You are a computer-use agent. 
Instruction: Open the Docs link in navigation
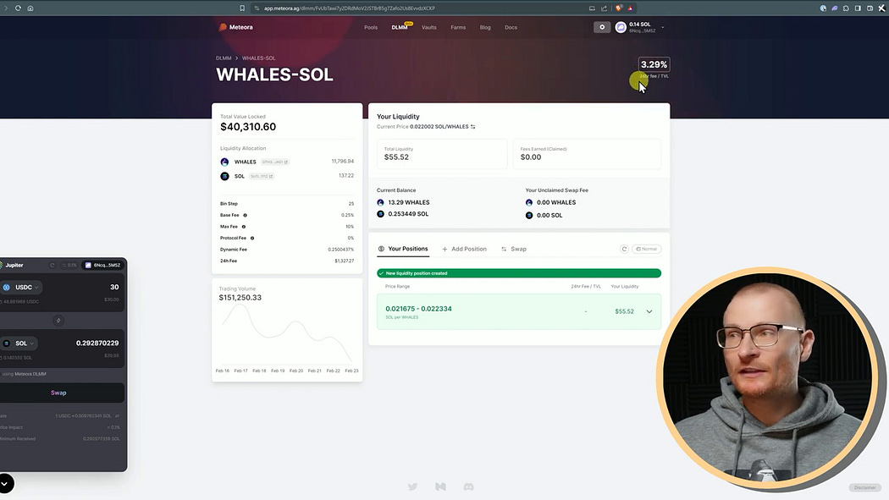(511, 27)
